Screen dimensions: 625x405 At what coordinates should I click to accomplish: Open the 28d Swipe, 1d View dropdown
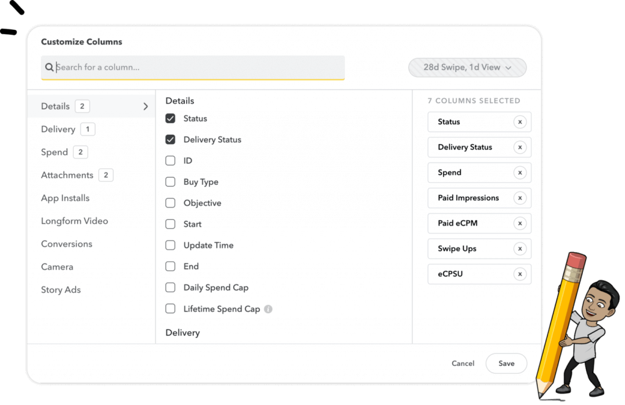click(467, 67)
